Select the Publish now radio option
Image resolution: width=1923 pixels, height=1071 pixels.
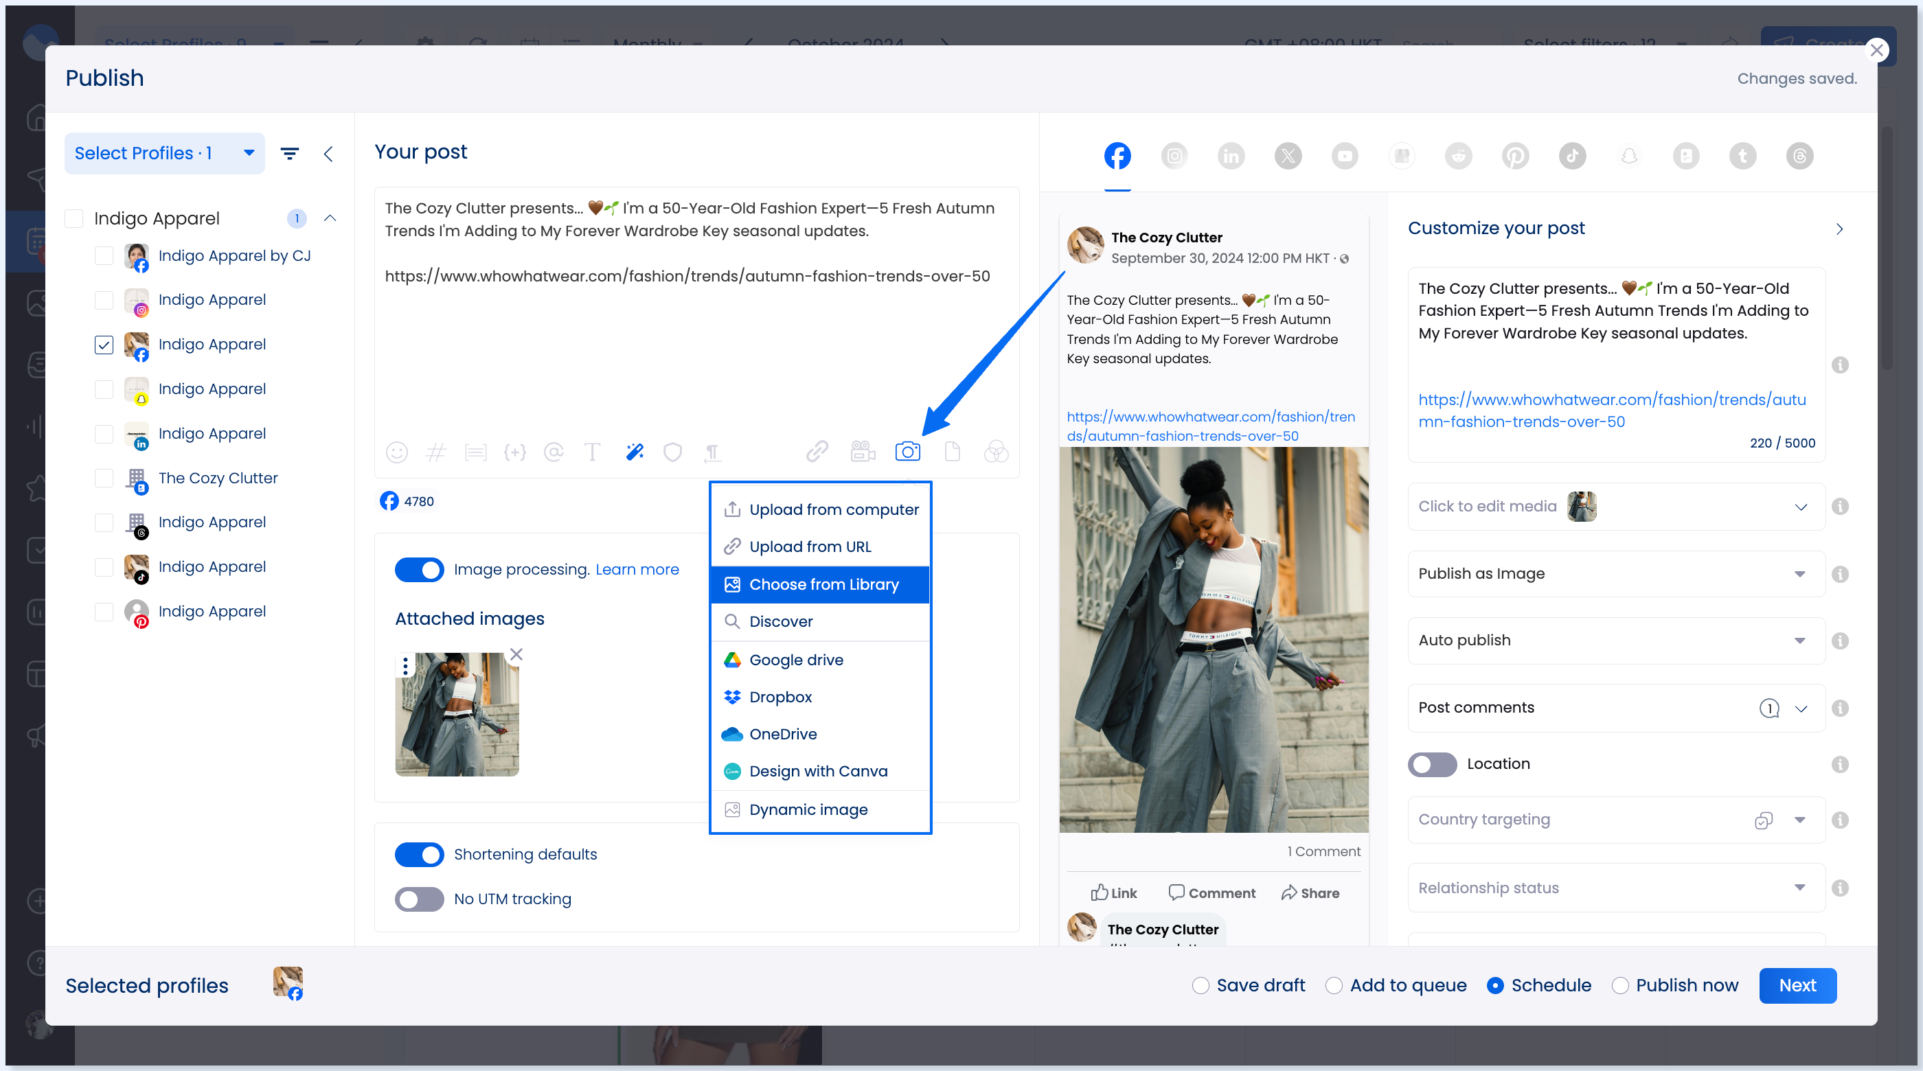pyautogui.click(x=1619, y=985)
